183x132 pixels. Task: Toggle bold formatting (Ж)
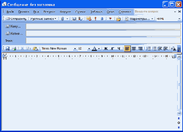click(106, 48)
